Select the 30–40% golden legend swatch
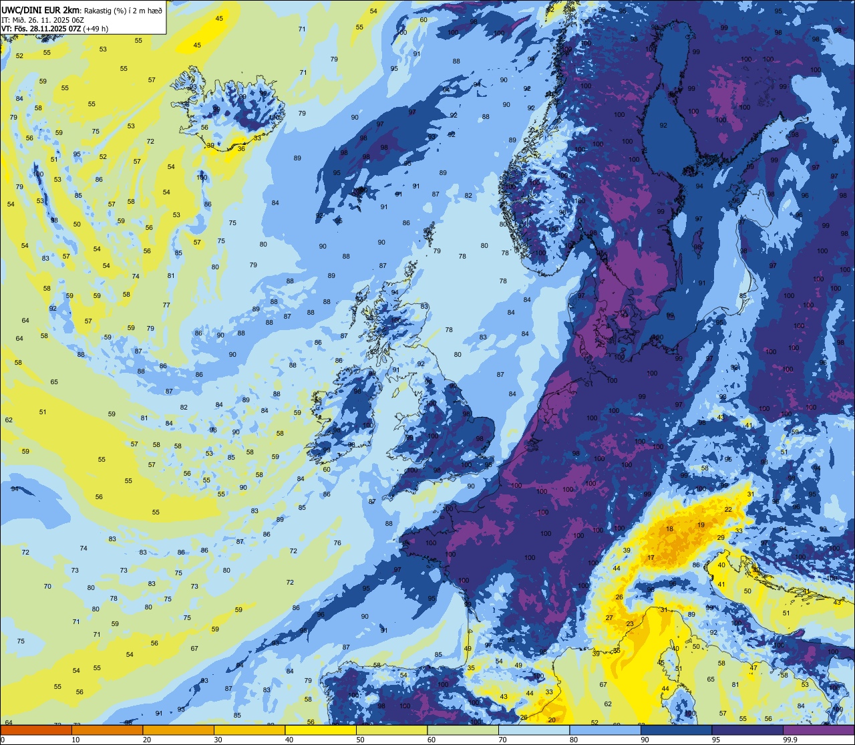 (249, 730)
